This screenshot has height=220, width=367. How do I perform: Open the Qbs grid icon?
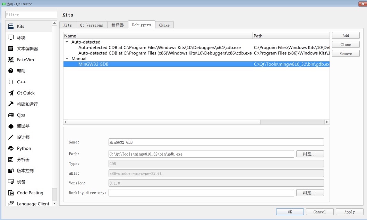[11, 115]
